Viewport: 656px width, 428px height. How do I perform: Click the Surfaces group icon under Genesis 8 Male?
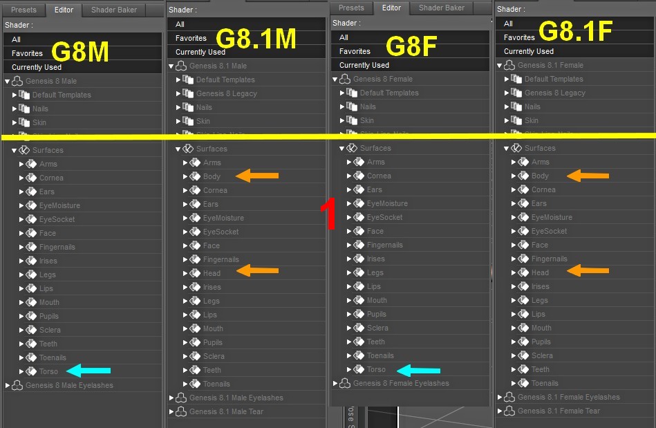click(24, 150)
